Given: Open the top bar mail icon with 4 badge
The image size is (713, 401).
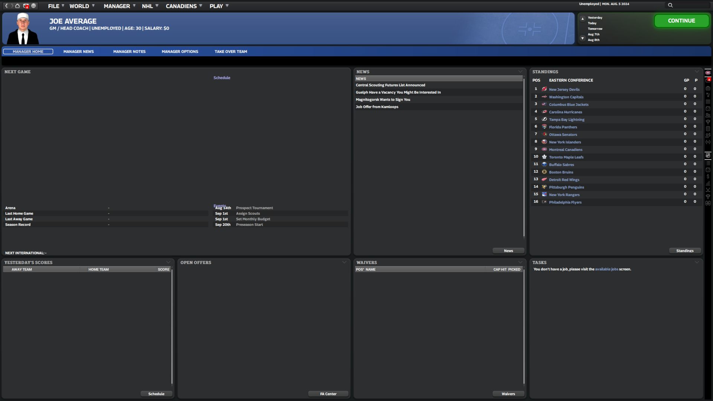Looking at the screenshot, I should pyautogui.click(x=26, y=6).
